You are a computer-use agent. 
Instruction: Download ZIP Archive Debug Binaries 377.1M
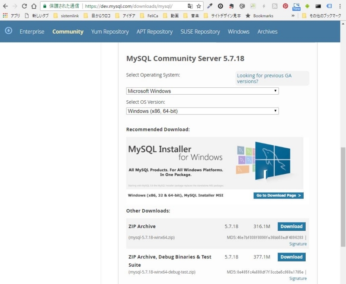(292, 257)
